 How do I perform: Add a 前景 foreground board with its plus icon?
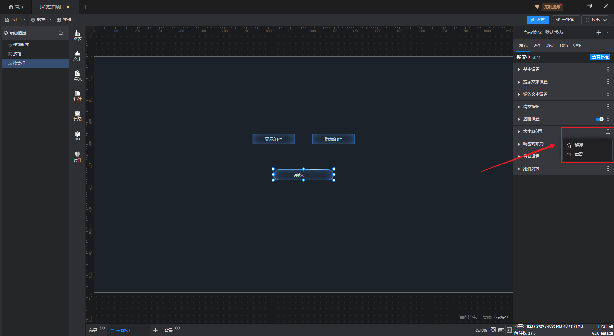[102, 328]
